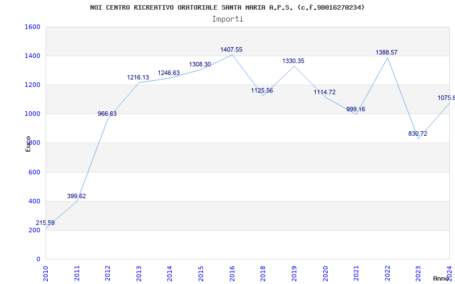The width and height of the screenshot is (455, 284).
Task: Click the 2013 x-axis year label
Action: tap(139, 274)
